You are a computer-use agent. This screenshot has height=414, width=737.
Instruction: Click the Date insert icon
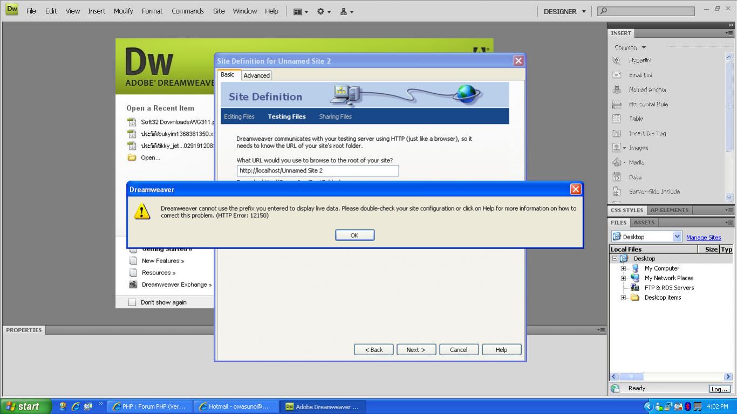click(617, 177)
